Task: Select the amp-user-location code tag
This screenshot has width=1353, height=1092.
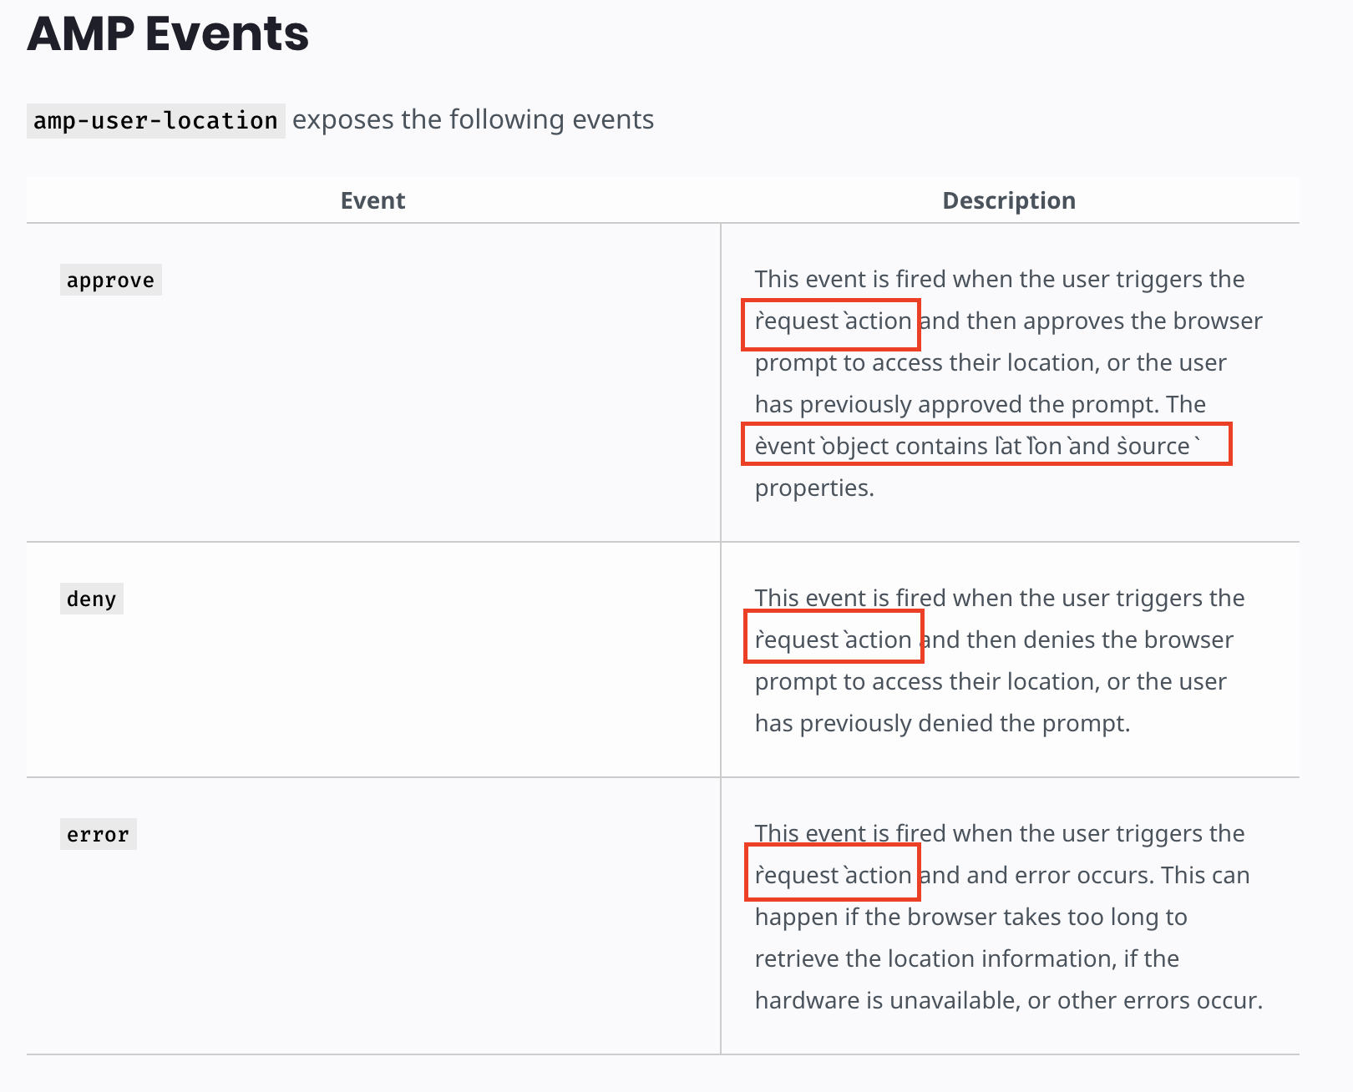Action: tap(156, 121)
